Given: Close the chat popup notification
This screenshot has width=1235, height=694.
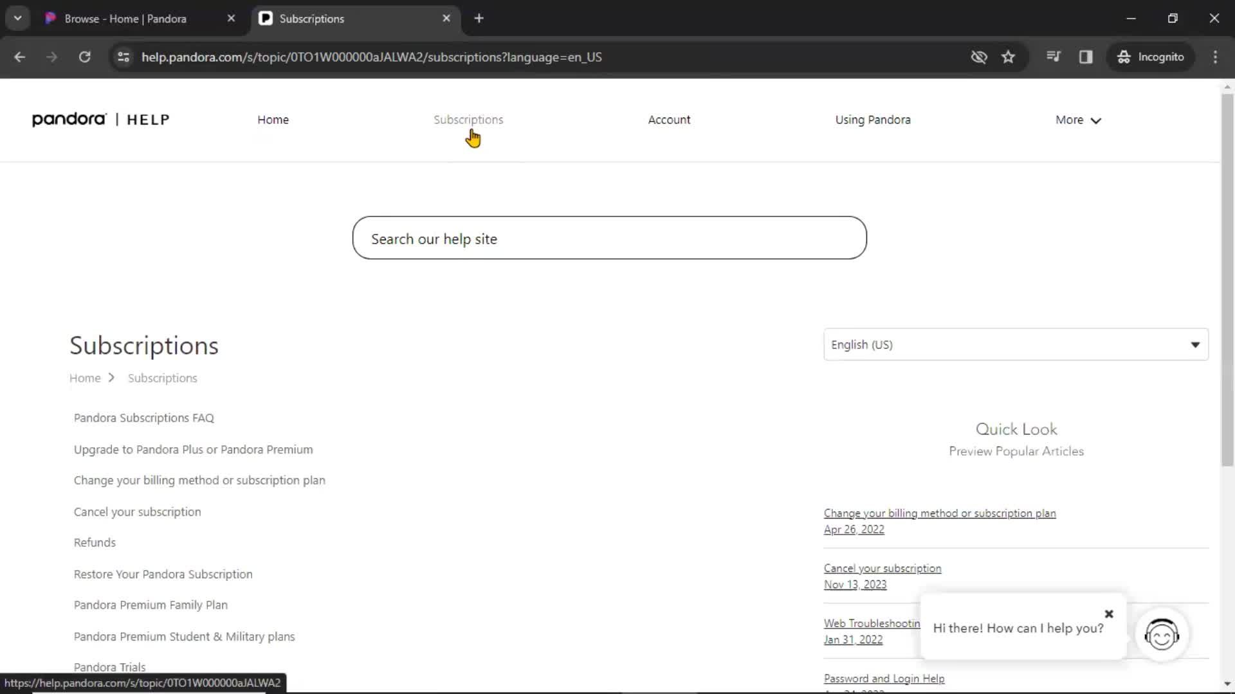Looking at the screenshot, I should pyautogui.click(x=1109, y=612).
